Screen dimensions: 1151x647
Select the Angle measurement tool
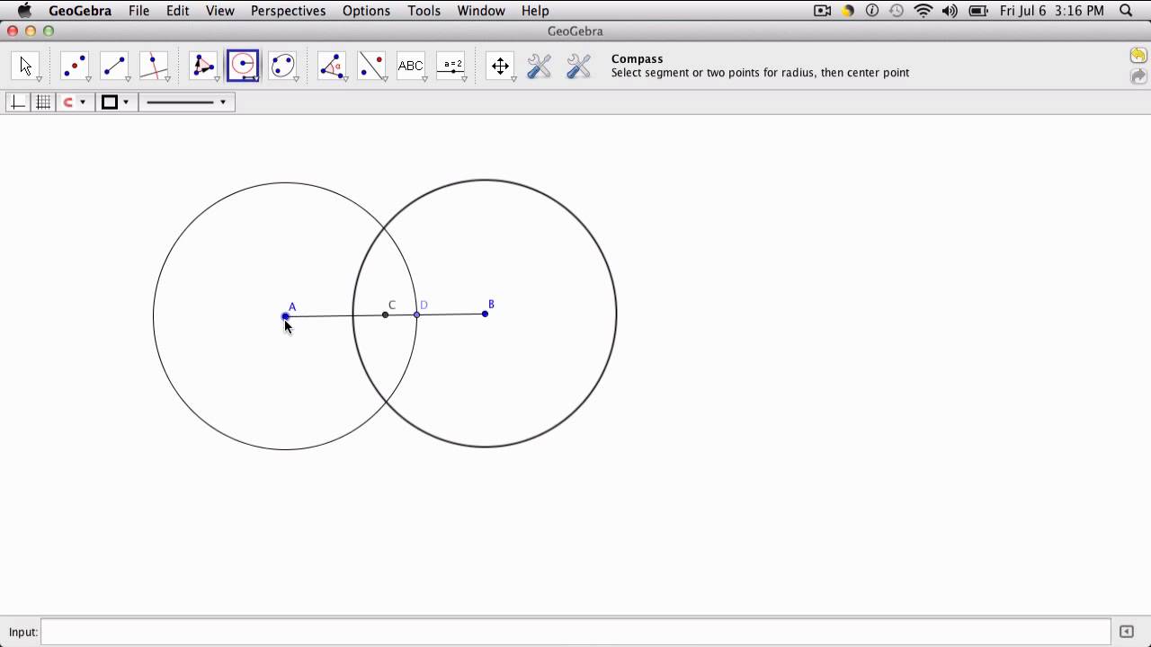[x=332, y=66]
